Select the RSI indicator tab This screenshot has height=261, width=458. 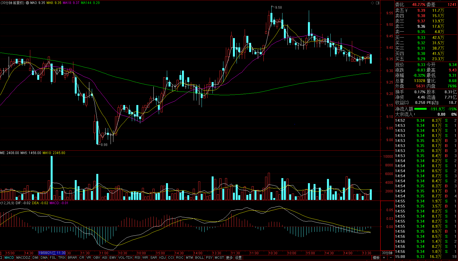(137, 258)
